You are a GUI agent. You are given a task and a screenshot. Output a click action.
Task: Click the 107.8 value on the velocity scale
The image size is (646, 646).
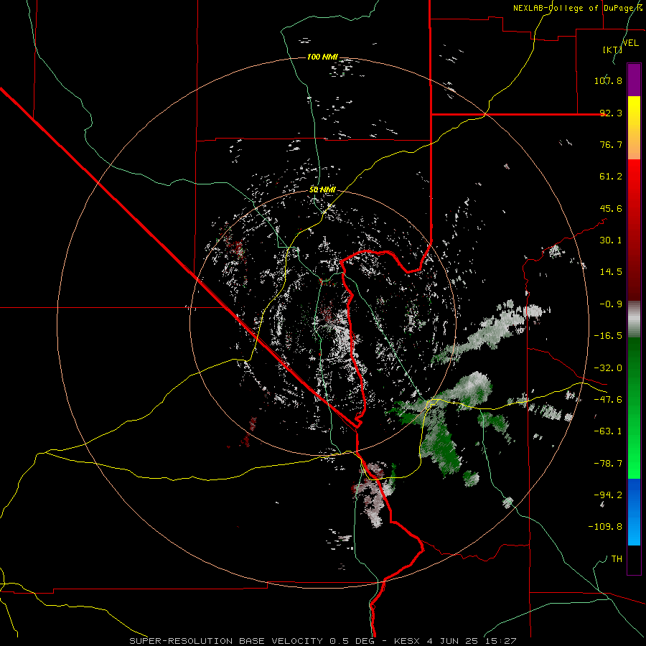(608, 80)
